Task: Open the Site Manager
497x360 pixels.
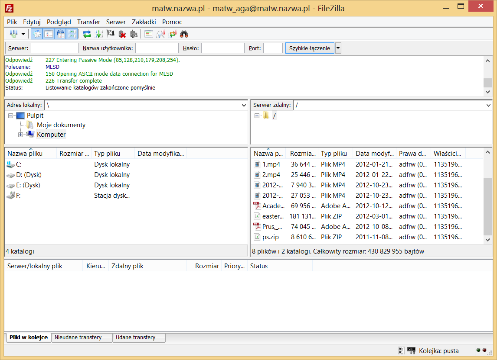Action: (x=13, y=34)
